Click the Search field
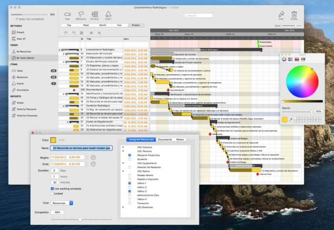This screenshot has width=334, height=230. pyautogui.click(x=197, y=16)
